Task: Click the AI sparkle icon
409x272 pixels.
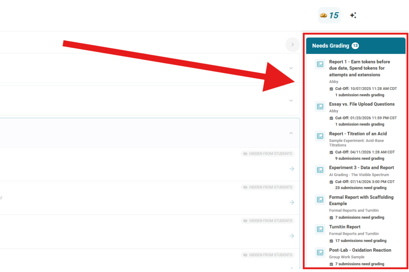Action: (x=353, y=15)
